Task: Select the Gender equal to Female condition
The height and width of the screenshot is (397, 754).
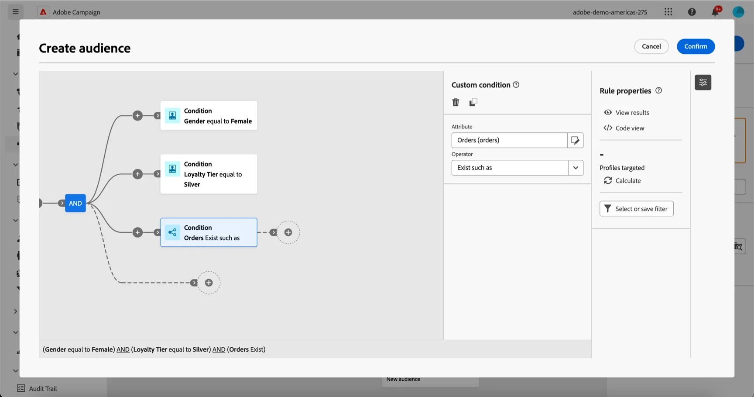Action: (209, 116)
